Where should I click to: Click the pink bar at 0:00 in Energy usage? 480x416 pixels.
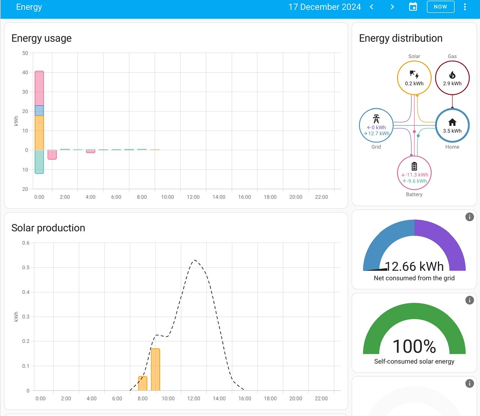tap(39, 88)
